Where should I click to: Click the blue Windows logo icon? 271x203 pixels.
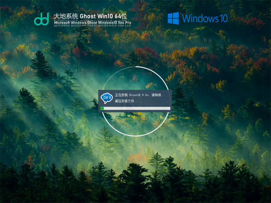pos(173,18)
